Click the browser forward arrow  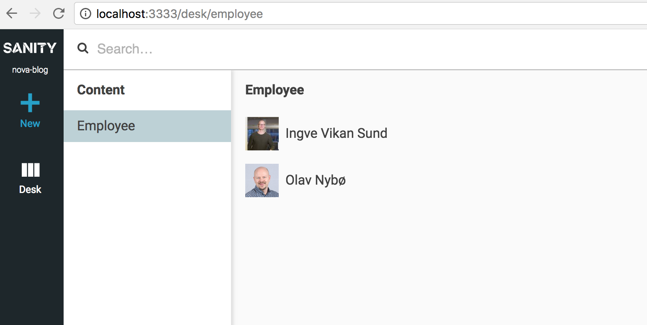(35, 13)
